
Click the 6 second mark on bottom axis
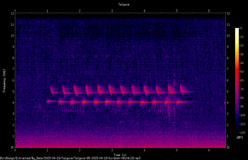pyautogui.click(x=209, y=150)
